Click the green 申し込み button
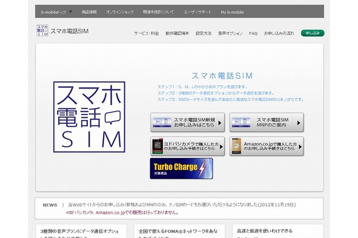The width and height of the screenshot is (358, 238). tap(313, 33)
